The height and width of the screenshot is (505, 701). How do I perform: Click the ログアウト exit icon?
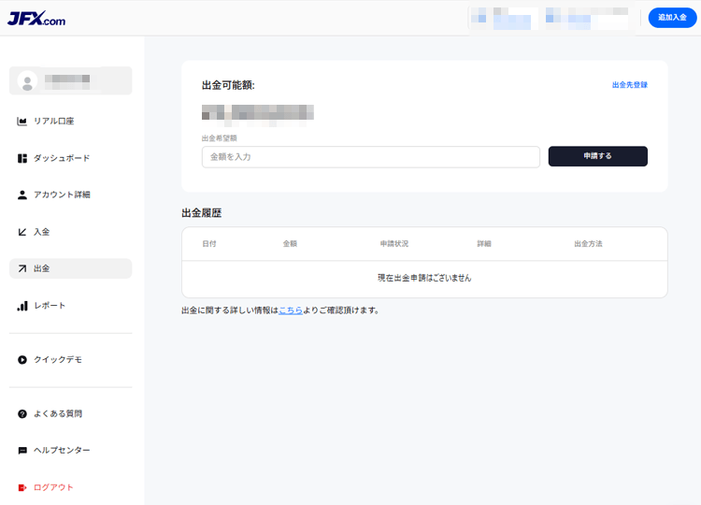coord(21,487)
